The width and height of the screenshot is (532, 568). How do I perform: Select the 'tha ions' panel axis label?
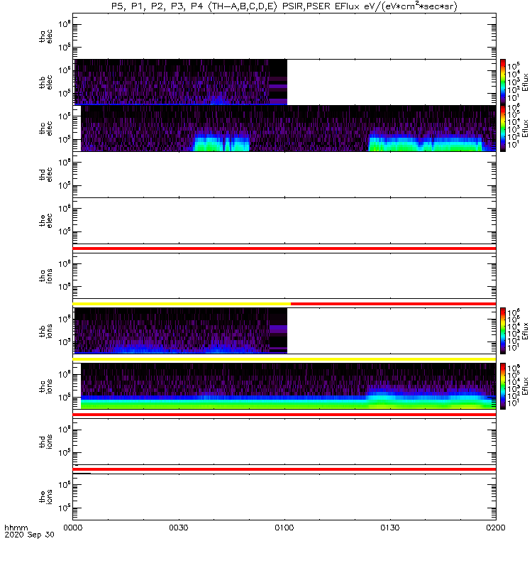click(x=46, y=275)
